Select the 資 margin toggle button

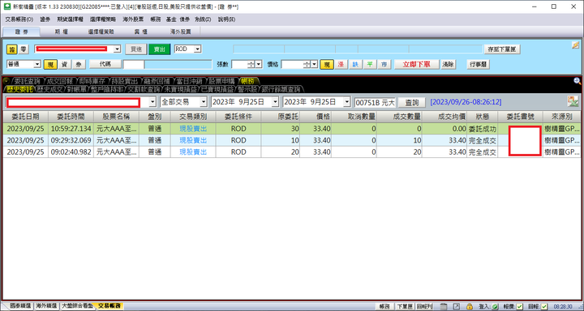coord(64,64)
